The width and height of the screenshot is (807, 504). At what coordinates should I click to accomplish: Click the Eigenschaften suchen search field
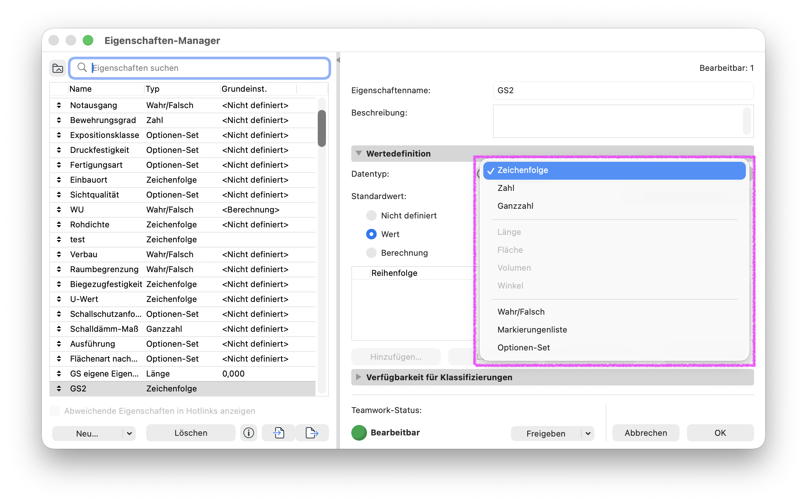click(x=200, y=68)
